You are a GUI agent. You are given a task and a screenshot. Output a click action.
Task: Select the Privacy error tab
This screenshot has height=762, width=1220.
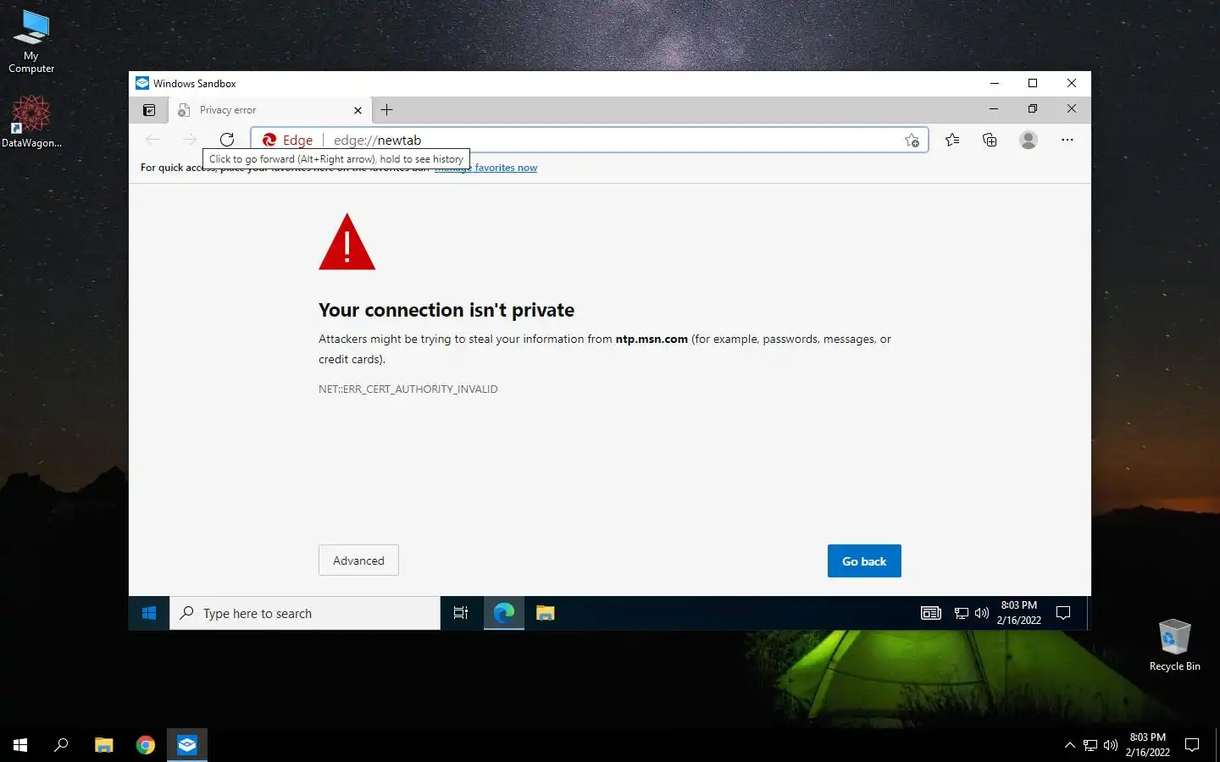(269, 110)
